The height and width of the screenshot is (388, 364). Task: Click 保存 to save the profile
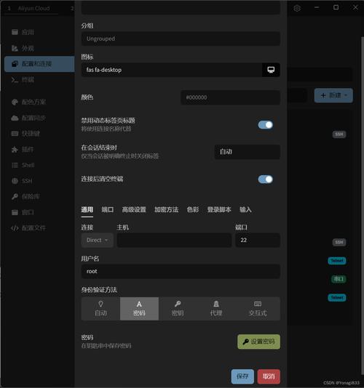point(242,376)
